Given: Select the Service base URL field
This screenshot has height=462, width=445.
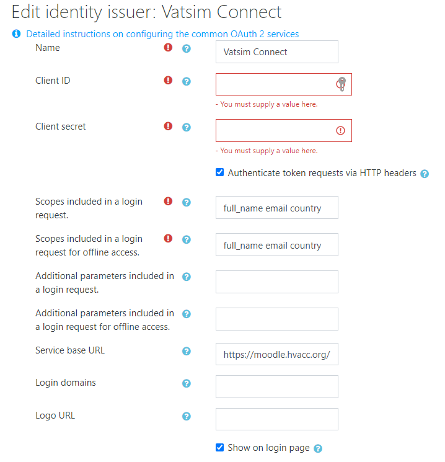Looking at the screenshot, I should coord(276,355).
